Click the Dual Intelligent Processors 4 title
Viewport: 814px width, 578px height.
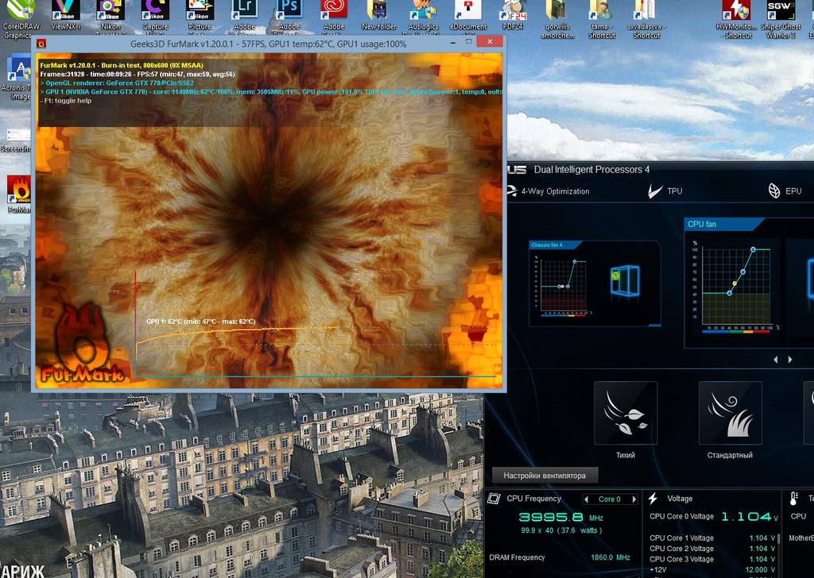[591, 170]
